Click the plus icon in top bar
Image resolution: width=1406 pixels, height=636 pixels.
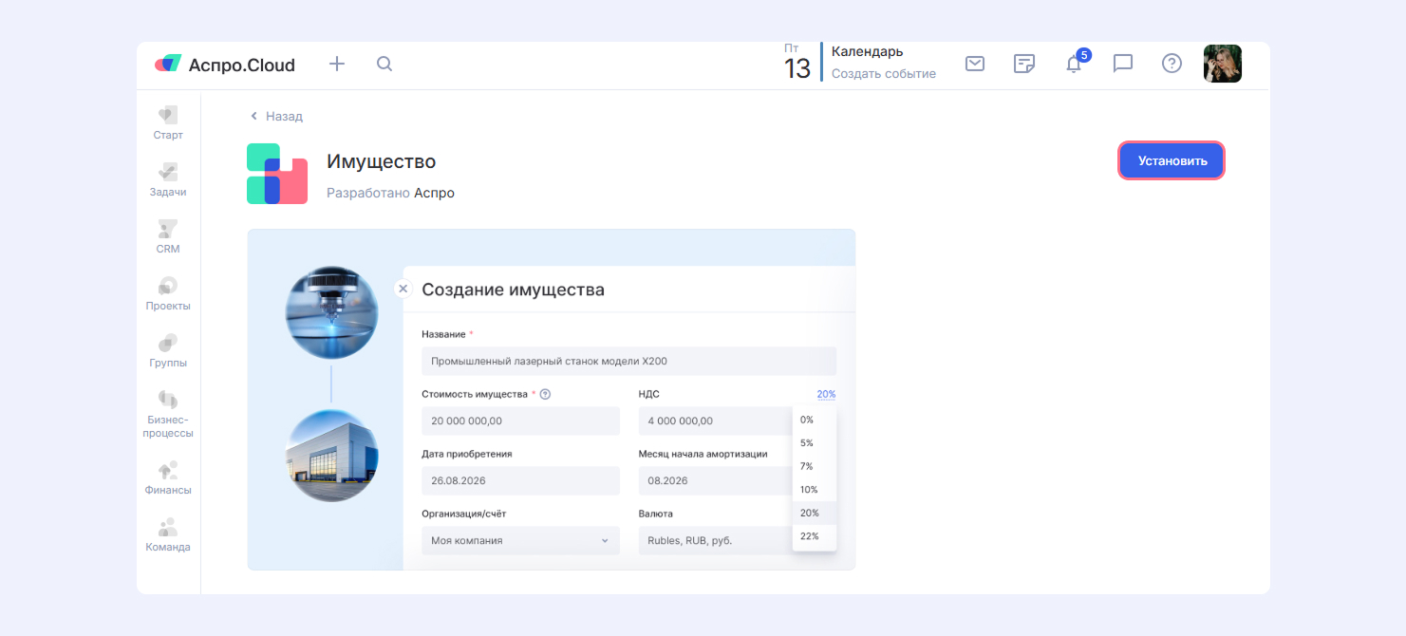(x=337, y=64)
